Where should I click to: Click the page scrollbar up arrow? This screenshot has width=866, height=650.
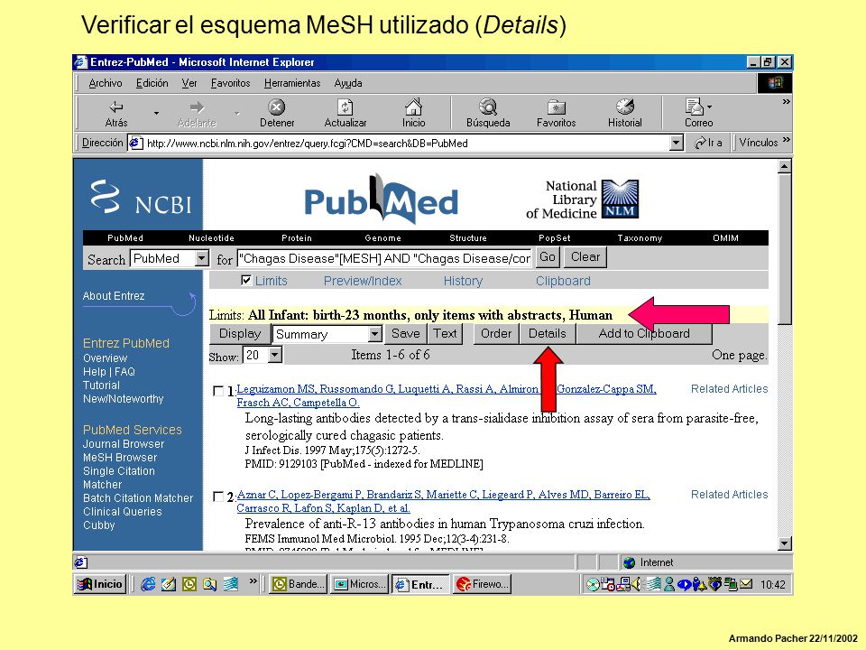(x=784, y=166)
